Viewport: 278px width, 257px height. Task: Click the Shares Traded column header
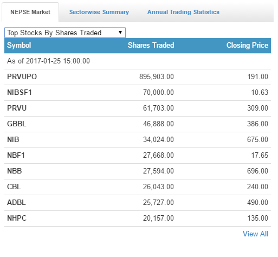pos(151,45)
